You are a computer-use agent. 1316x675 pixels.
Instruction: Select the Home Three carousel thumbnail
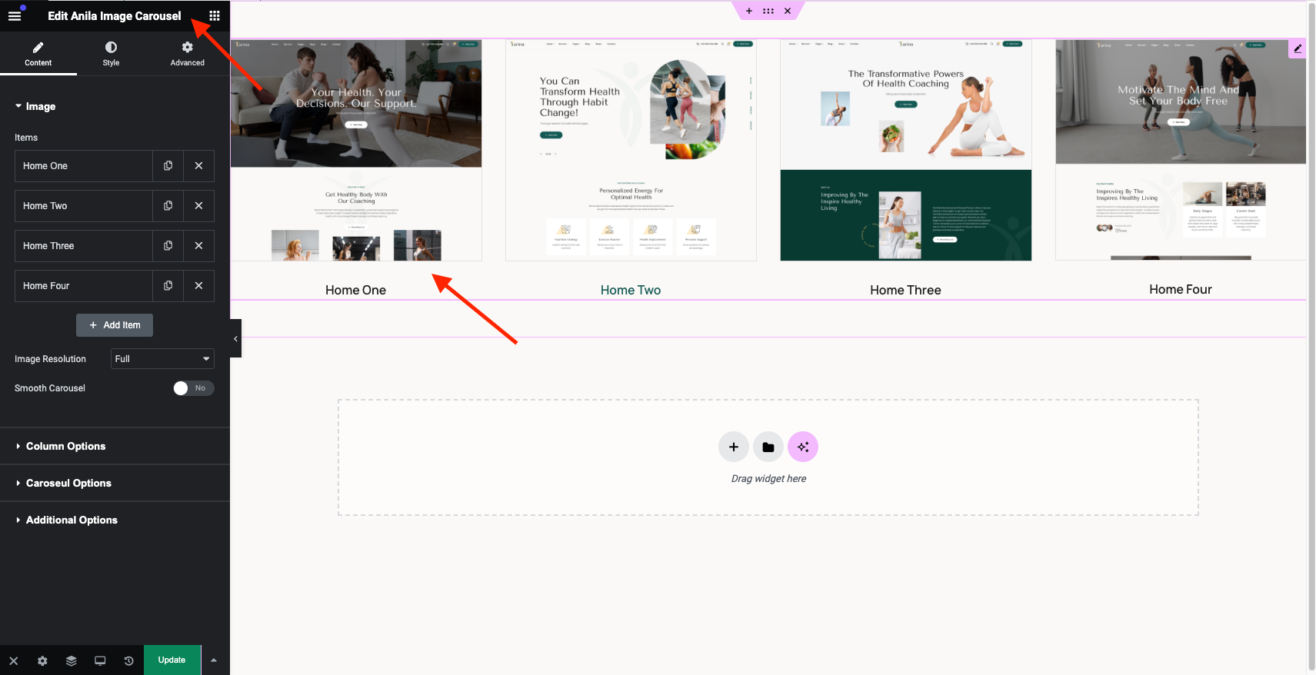[x=905, y=151]
